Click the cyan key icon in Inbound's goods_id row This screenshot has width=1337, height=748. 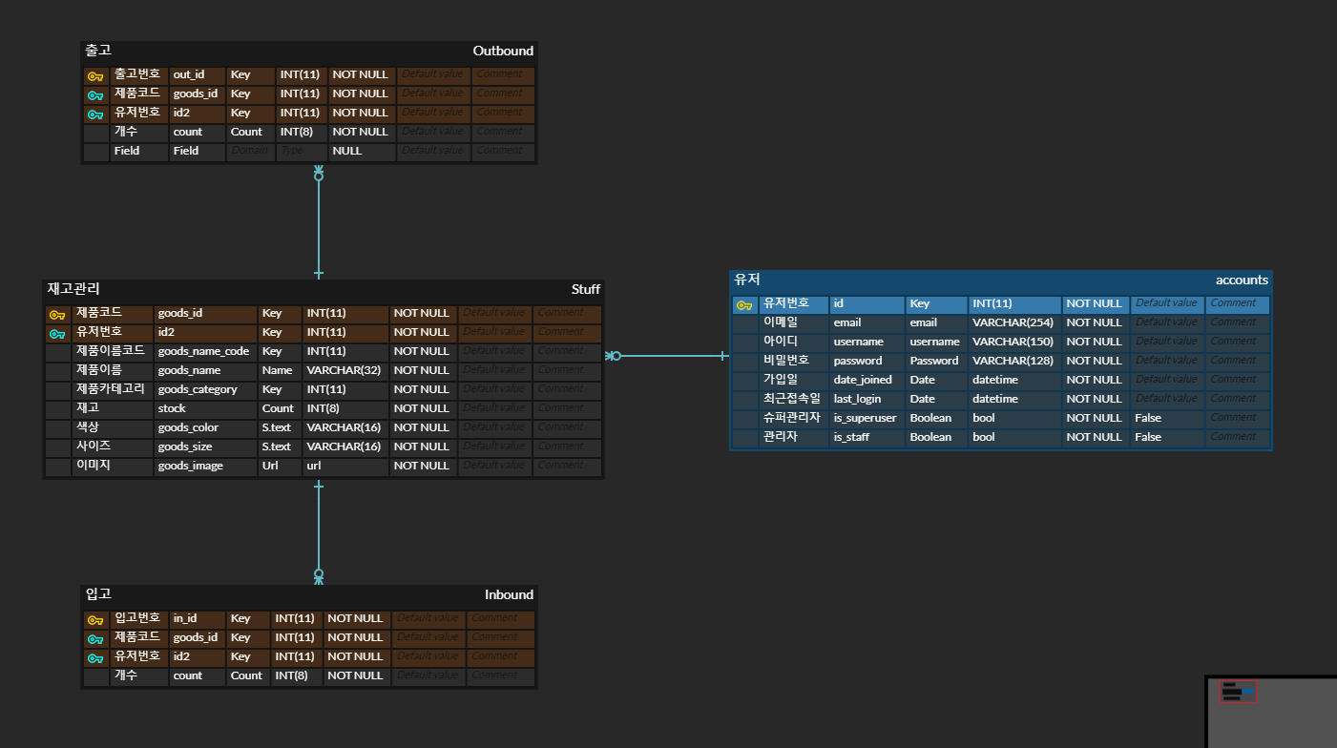click(95, 638)
